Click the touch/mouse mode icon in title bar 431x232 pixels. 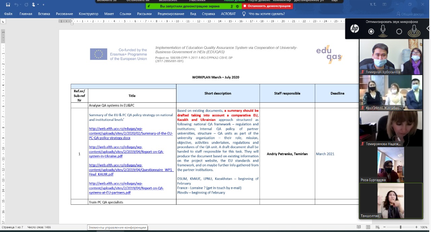pos(34,5)
